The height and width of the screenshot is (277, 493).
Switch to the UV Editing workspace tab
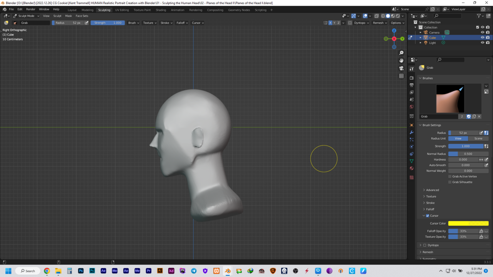[x=122, y=10]
